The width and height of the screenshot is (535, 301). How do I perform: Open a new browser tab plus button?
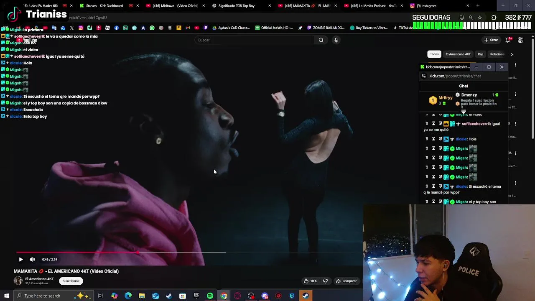(478, 6)
